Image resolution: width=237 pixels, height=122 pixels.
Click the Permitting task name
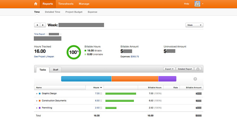click(x=47, y=108)
